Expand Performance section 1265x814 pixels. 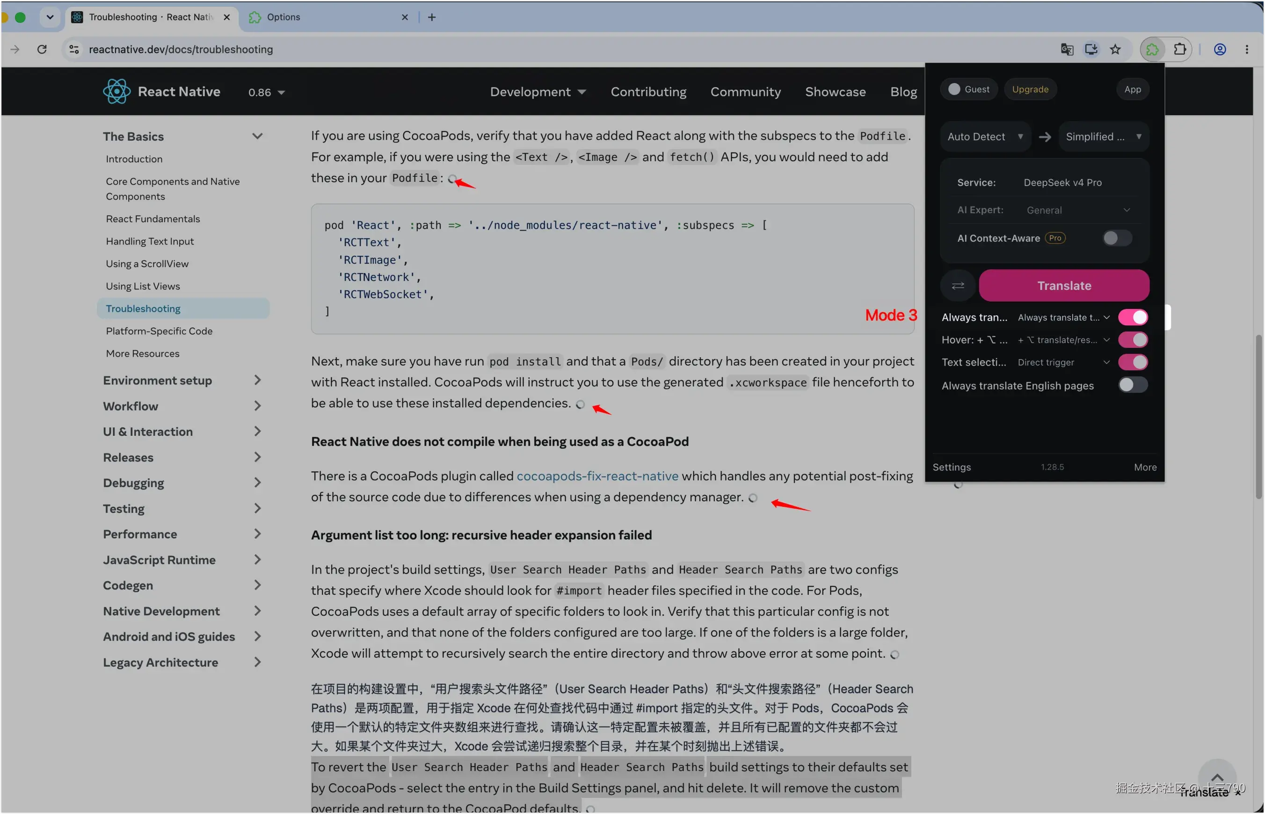(x=182, y=534)
